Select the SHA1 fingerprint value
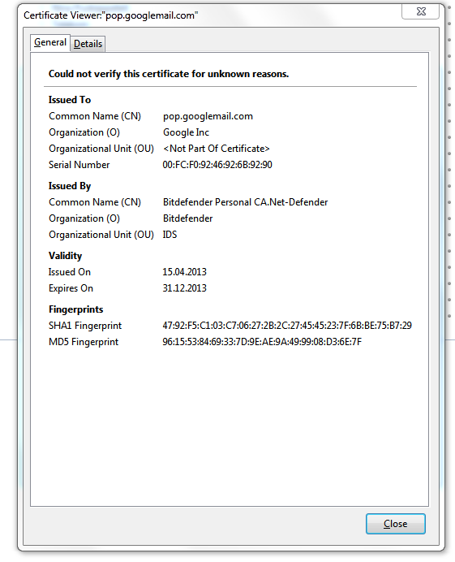The width and height of the screenshot is (455, 562). 287,326
